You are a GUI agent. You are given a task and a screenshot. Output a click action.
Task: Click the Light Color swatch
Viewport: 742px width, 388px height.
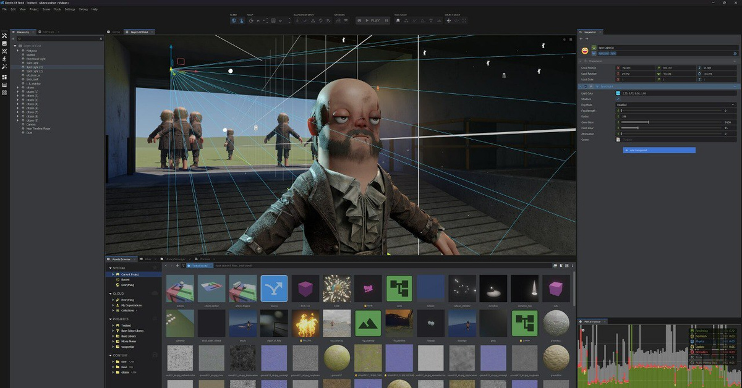pos(618,93)
